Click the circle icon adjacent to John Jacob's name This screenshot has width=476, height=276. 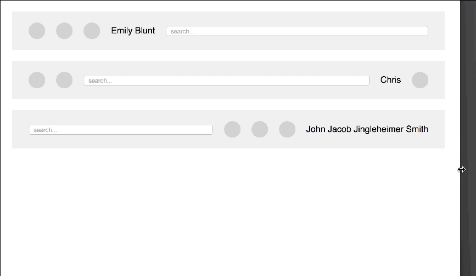(287, 129)
